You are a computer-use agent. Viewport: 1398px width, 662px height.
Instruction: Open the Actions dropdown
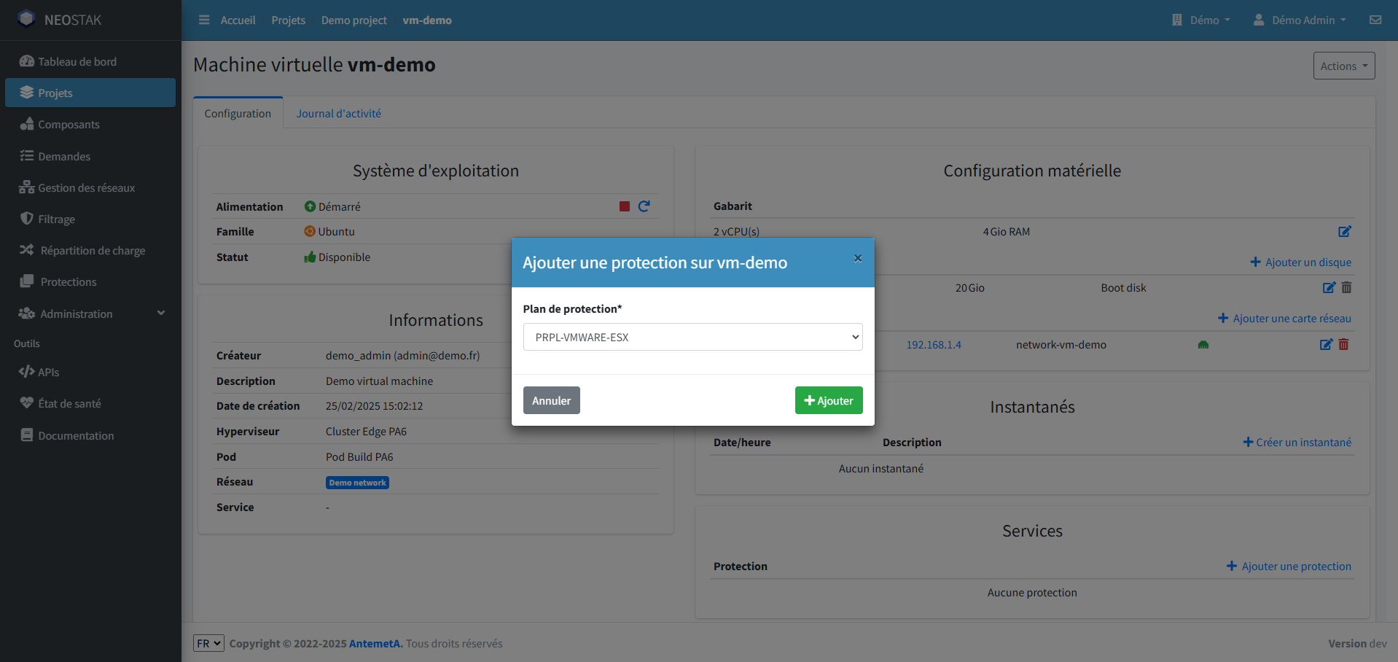pos(1343,66)
